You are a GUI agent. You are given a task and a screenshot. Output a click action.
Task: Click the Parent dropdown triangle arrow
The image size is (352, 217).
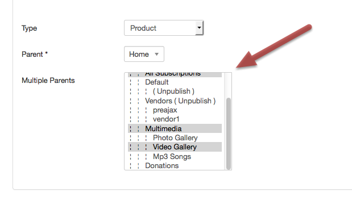click(x=157, y=54)
